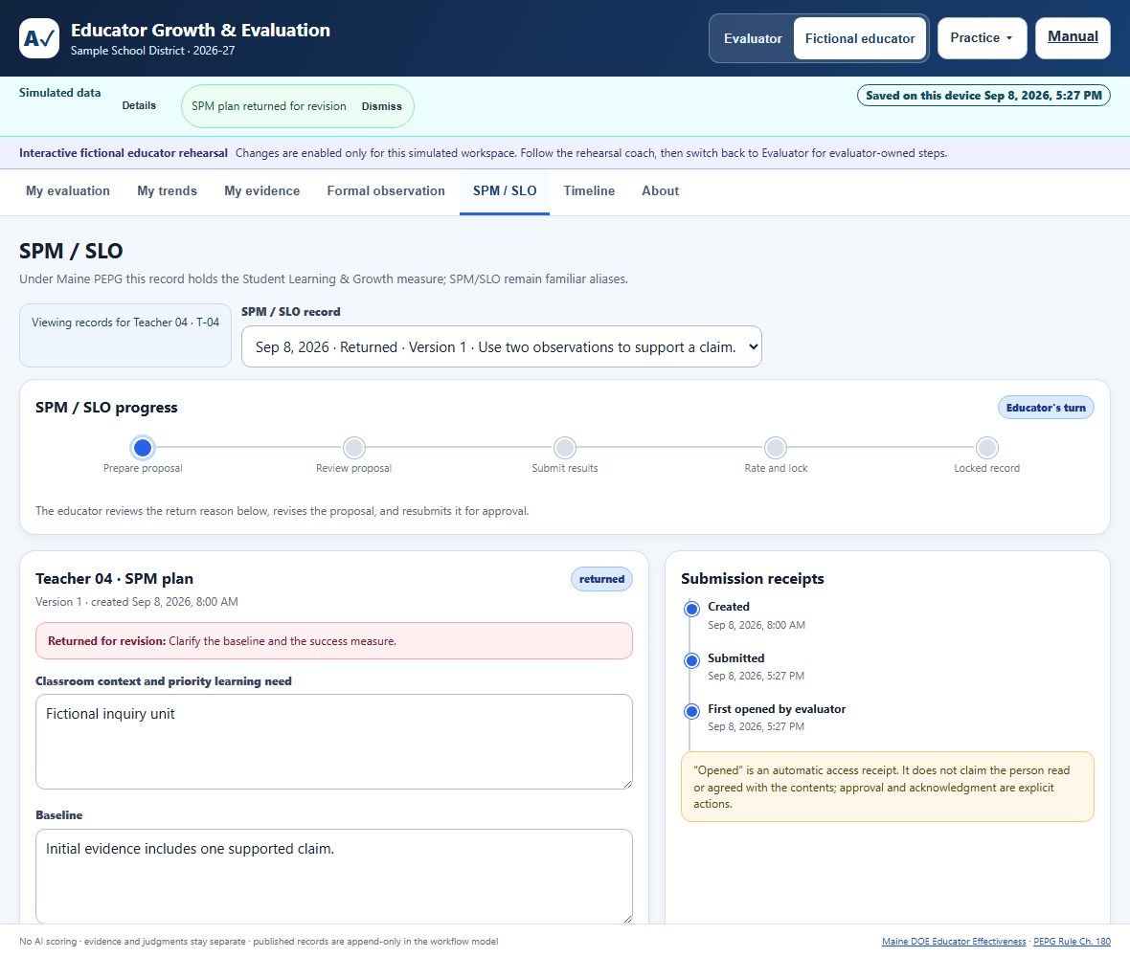Click the Rate and lock step marker
The image size is (1130, 957).
pos(776,448)
